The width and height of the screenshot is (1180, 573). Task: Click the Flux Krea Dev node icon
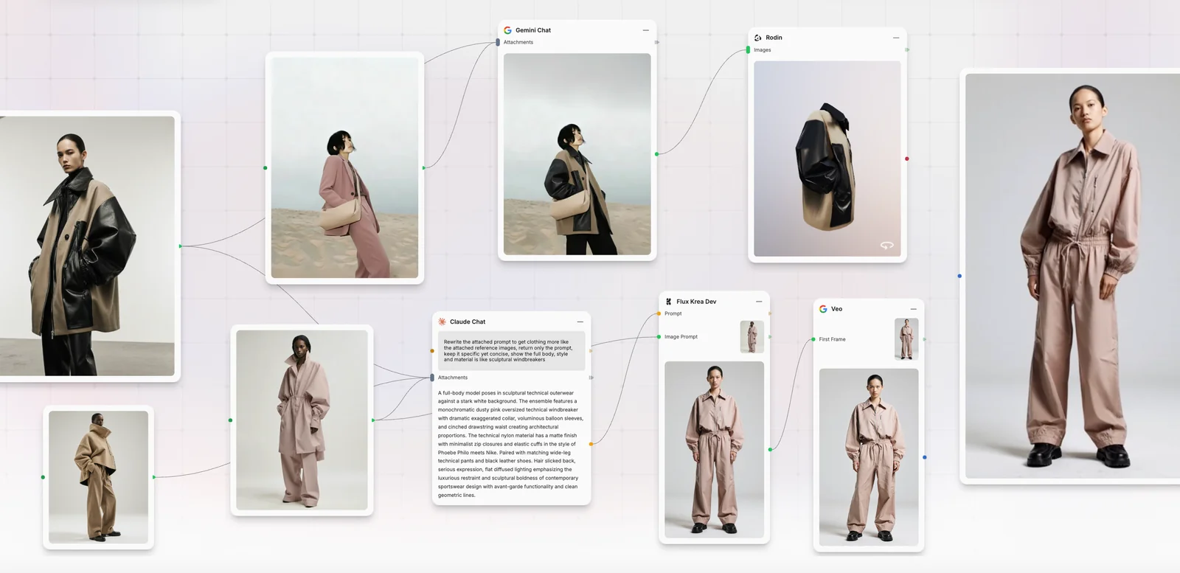click(x=668, y=302)
